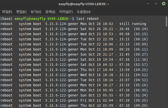Open the 파일(F) menu
Viewport: 168px width, 108px height.
(7, 12)
